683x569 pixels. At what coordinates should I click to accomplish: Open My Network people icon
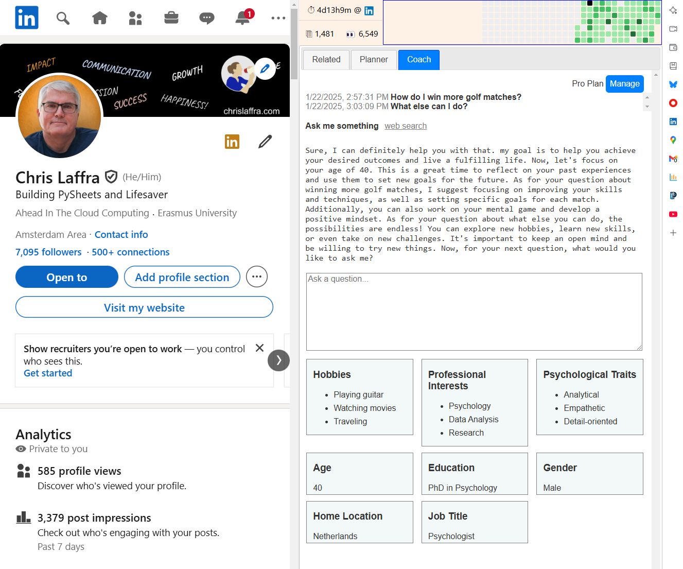(135, 18)
